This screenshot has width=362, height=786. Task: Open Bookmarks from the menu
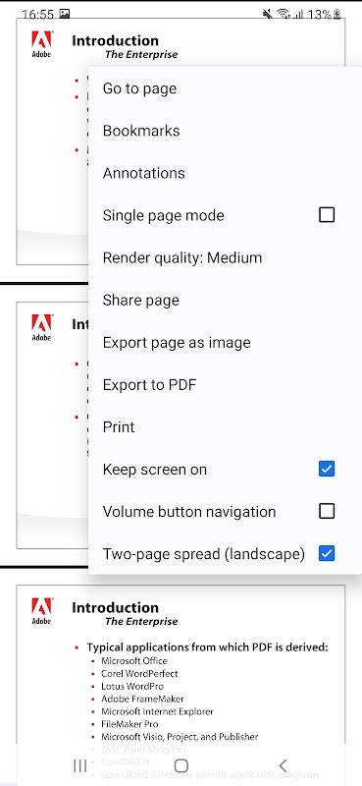coord(225,131)
